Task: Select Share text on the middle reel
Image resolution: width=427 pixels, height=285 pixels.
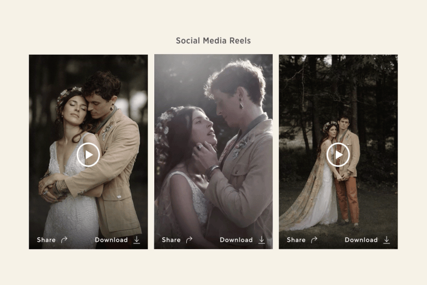Action: tap(171, 240)
